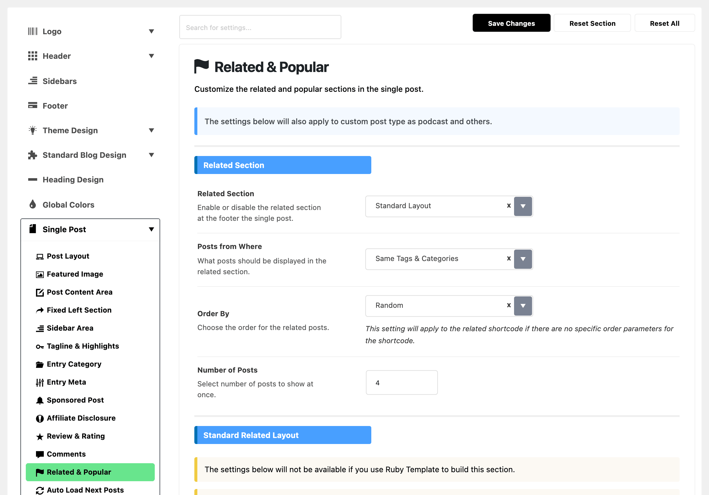Expand the Logo menu arrow
Image resolution: width=709 pixels, height=495 pixels.
[151, 31]
